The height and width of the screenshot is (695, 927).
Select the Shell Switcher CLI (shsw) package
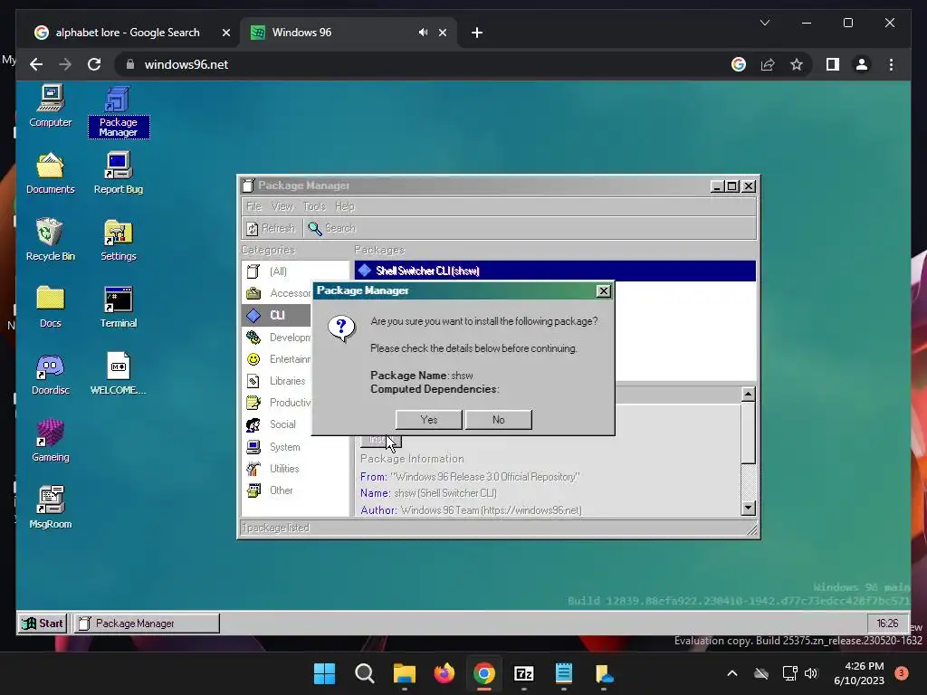555,271
